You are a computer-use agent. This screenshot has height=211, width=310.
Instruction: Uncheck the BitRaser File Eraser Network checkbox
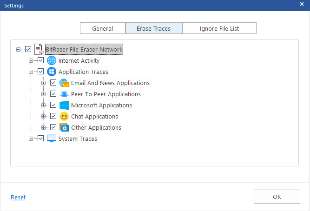pyautogui.click(x=28, y=49)
